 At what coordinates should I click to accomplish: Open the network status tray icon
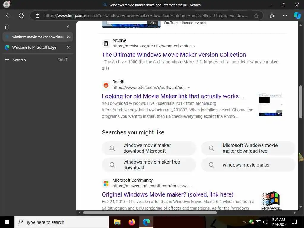(259, 222)
